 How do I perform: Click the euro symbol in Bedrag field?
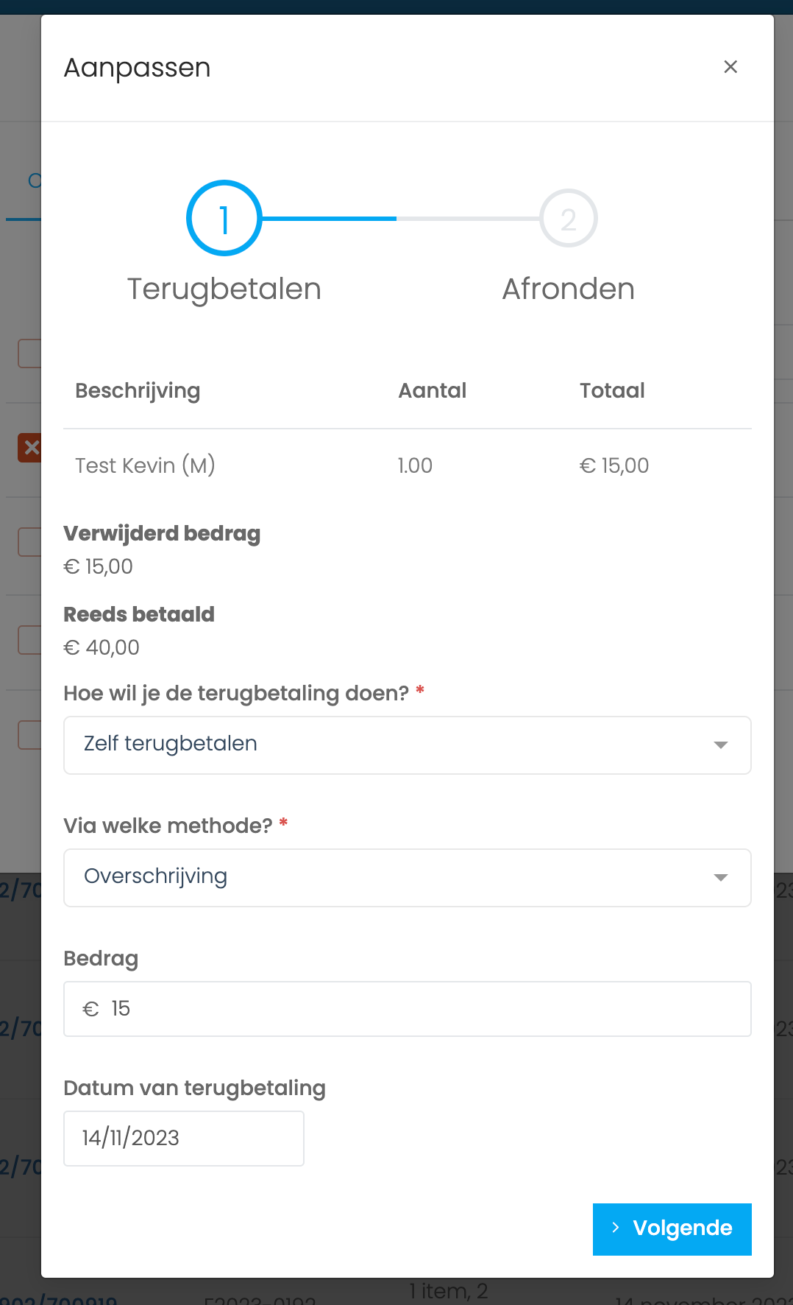[x=91, y=1009]
